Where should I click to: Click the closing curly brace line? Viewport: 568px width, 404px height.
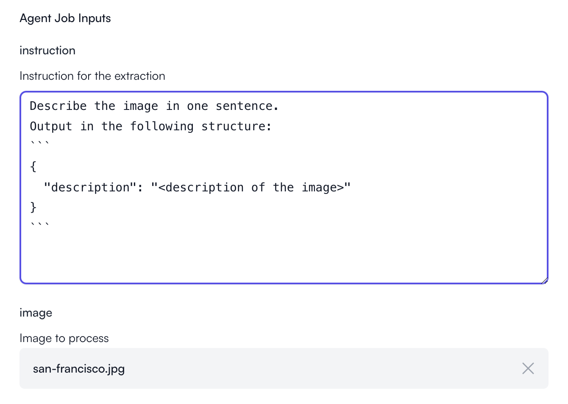pyautogui.click(x=33, y=207)
